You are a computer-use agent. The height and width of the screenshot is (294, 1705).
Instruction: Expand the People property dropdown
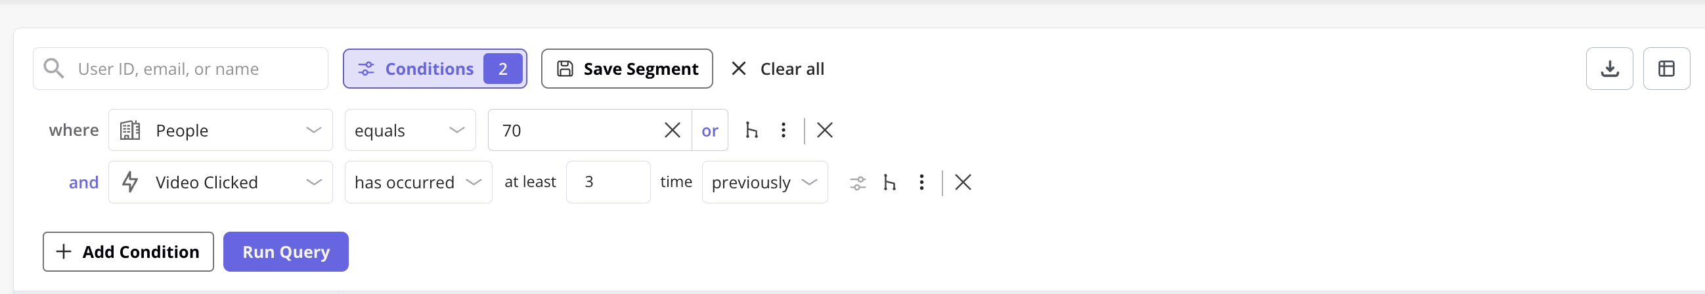(x=221, y=130)
